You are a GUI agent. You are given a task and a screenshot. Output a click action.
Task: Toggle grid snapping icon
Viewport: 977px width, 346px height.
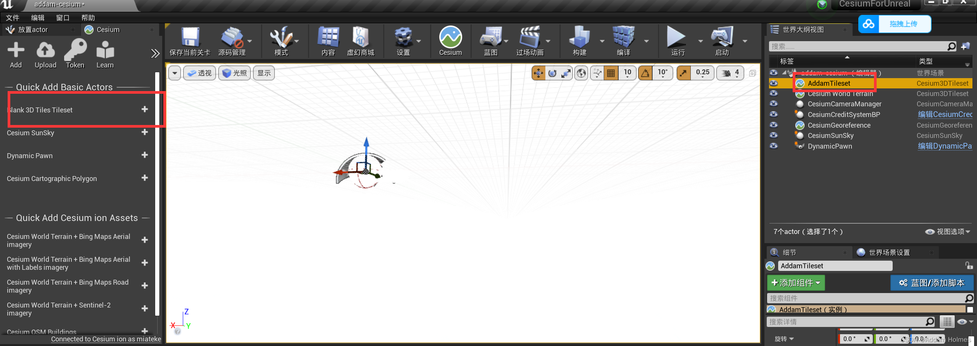click(x=611, y=73)
